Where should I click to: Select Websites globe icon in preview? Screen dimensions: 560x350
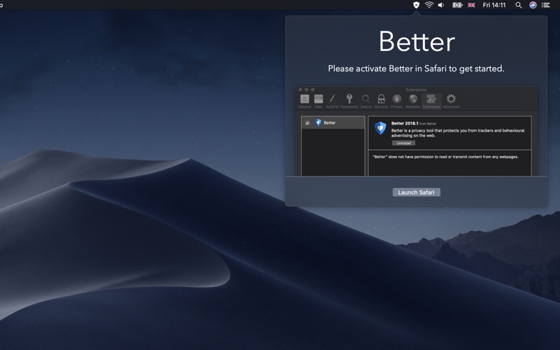413,101
